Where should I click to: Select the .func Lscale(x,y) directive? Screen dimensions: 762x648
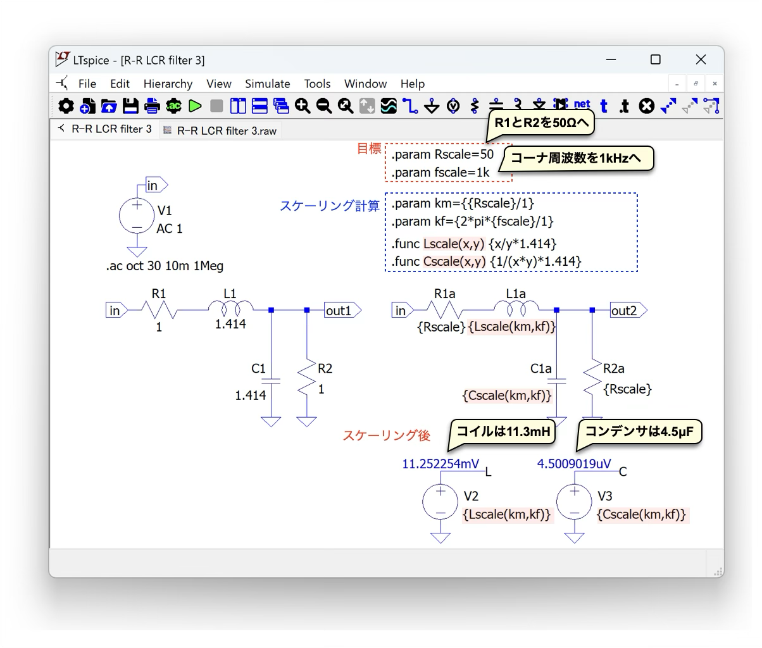pos(474,244)
